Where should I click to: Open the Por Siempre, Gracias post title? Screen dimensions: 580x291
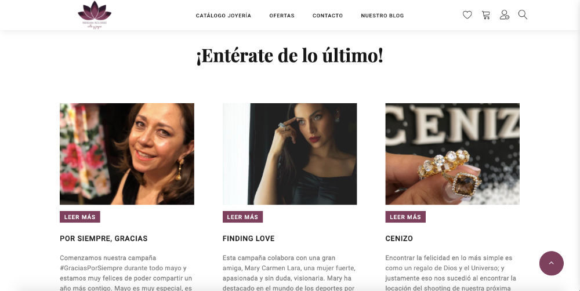click(x=104, y=238)
